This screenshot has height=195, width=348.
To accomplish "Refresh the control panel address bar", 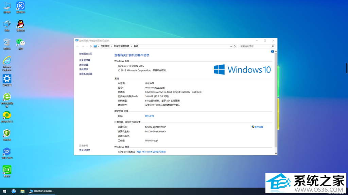I will (x=234, y=46).
